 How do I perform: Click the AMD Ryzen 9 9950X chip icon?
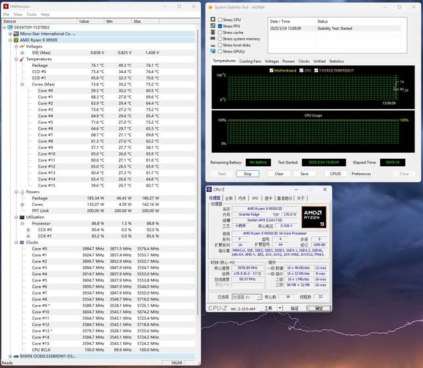[x=16, y=40]
